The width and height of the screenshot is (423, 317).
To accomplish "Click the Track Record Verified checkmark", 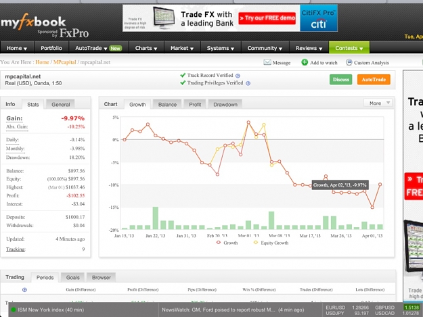I will click(x=183, y=75).
